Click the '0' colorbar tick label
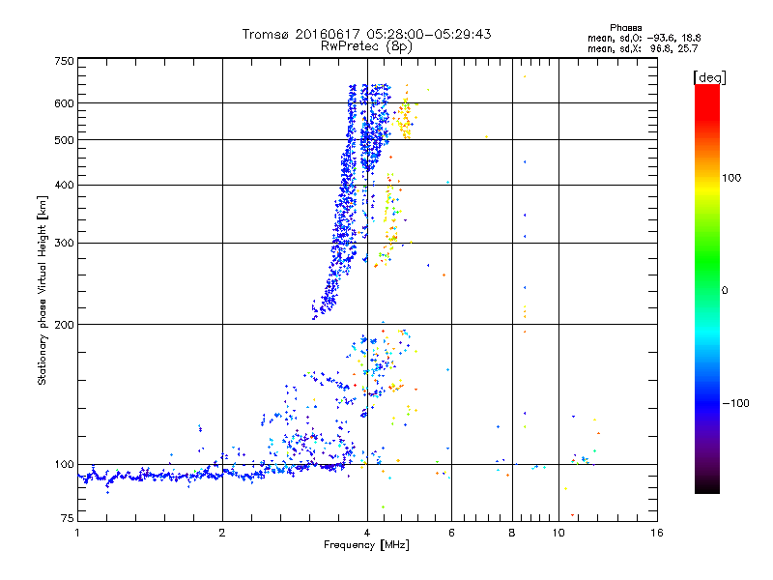 click(725, 291)
